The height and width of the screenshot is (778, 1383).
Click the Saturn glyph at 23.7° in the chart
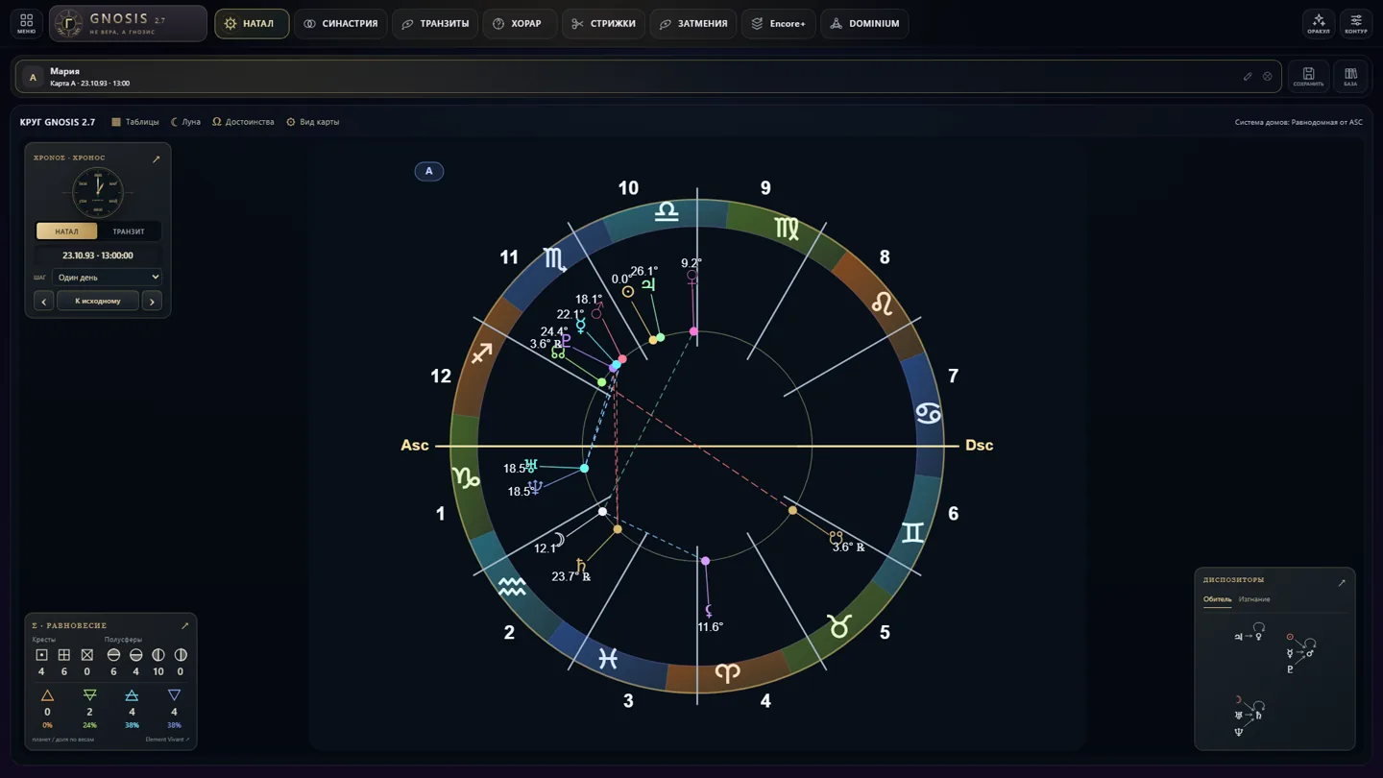[581, 566]
